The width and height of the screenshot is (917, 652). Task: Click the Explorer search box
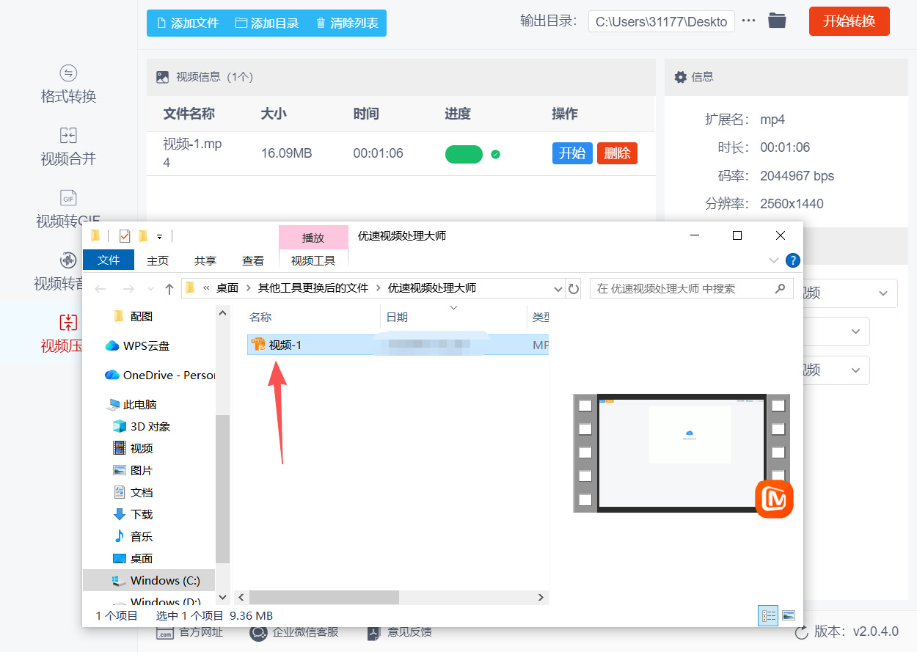[692, 288]
